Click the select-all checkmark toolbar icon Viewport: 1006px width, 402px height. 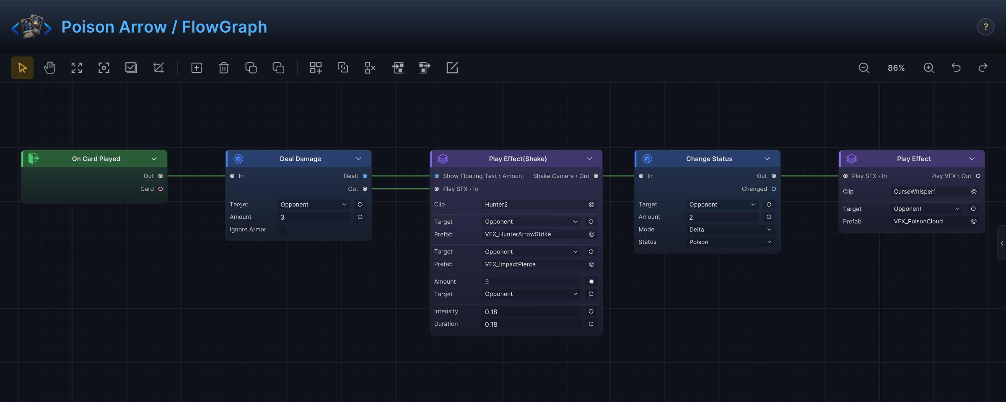[x=131, y=68]
